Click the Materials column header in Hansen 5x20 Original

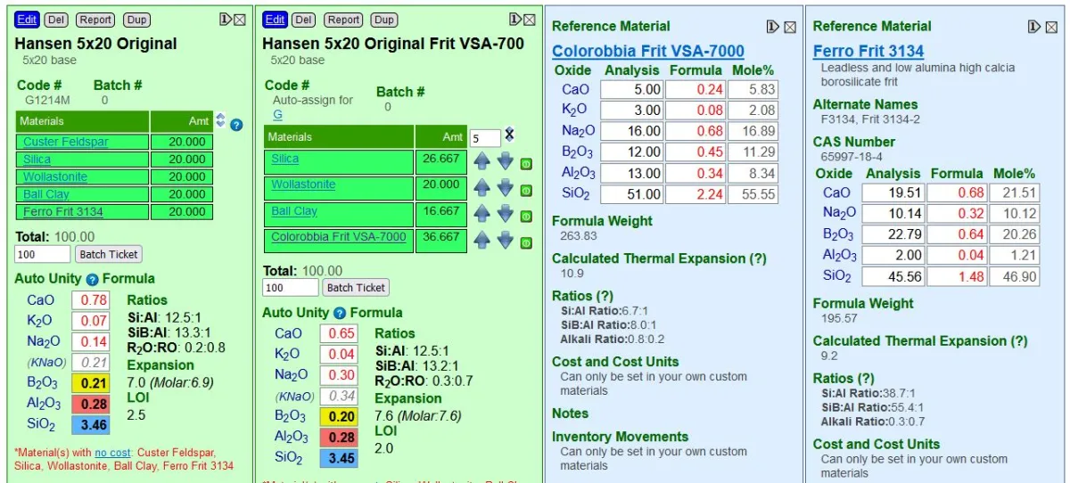(x=83, y=121)
